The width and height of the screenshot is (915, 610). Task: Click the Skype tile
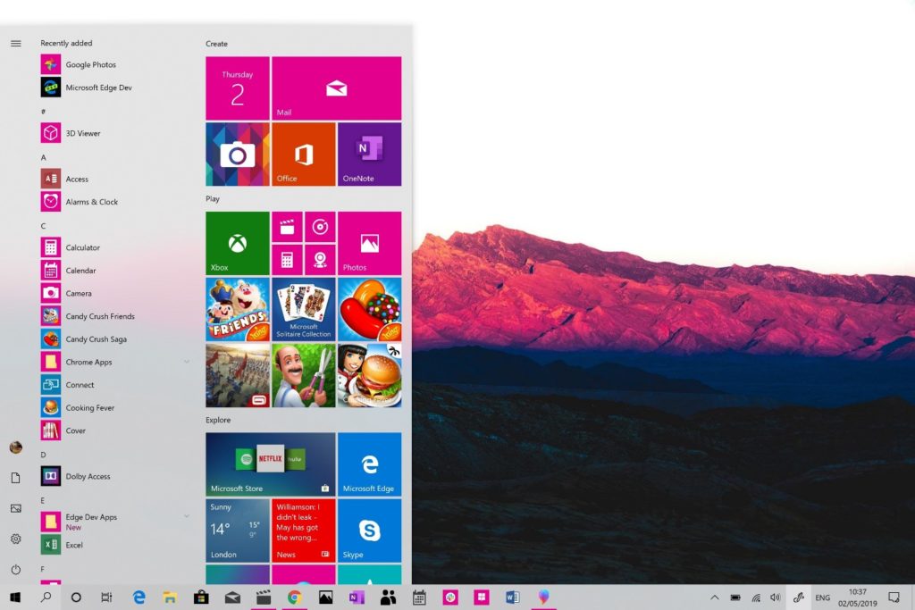[369, 531]
